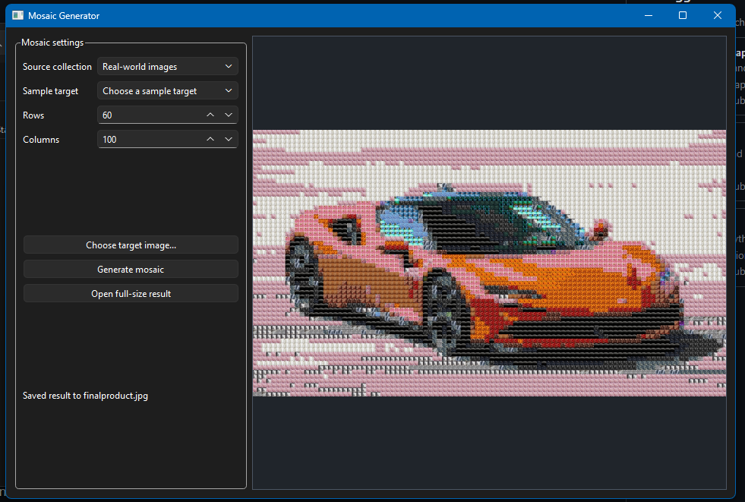The image size is (745, 502).
Task: Increase the Rows value with up arrow
Action: coord(210,115)
